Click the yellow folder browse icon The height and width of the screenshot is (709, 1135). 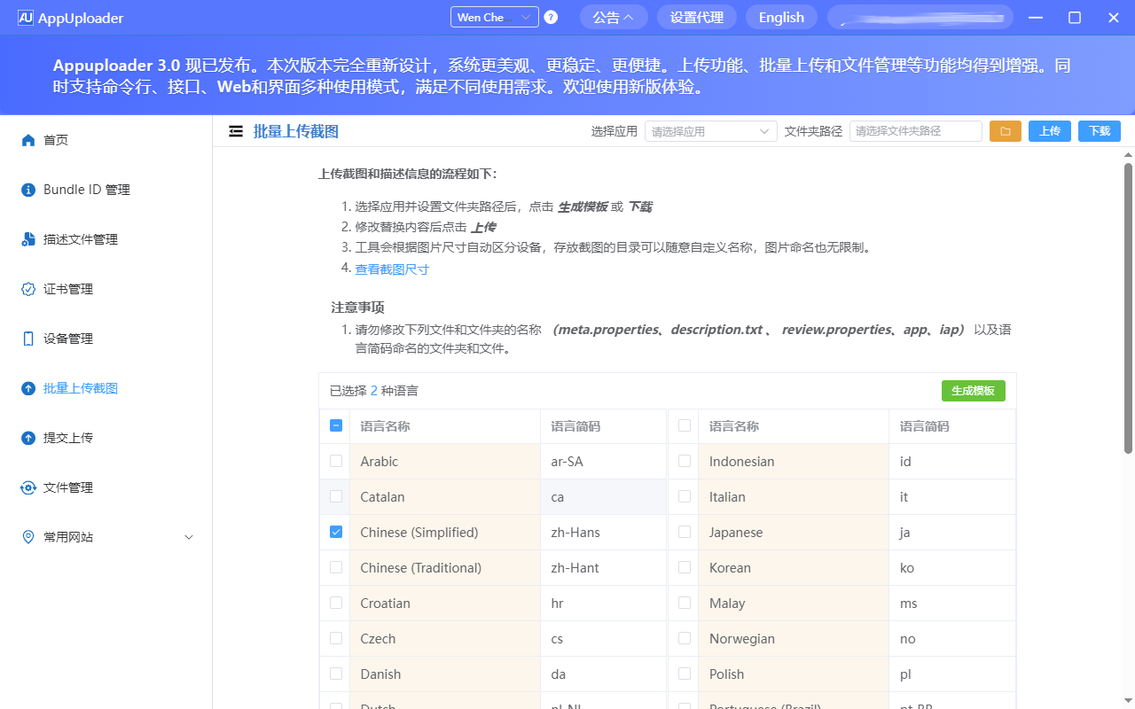coord(1005,130)
